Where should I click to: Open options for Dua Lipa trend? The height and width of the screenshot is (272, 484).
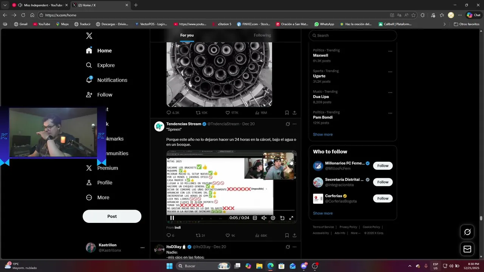pyautogui.click(x=390, y=93)
